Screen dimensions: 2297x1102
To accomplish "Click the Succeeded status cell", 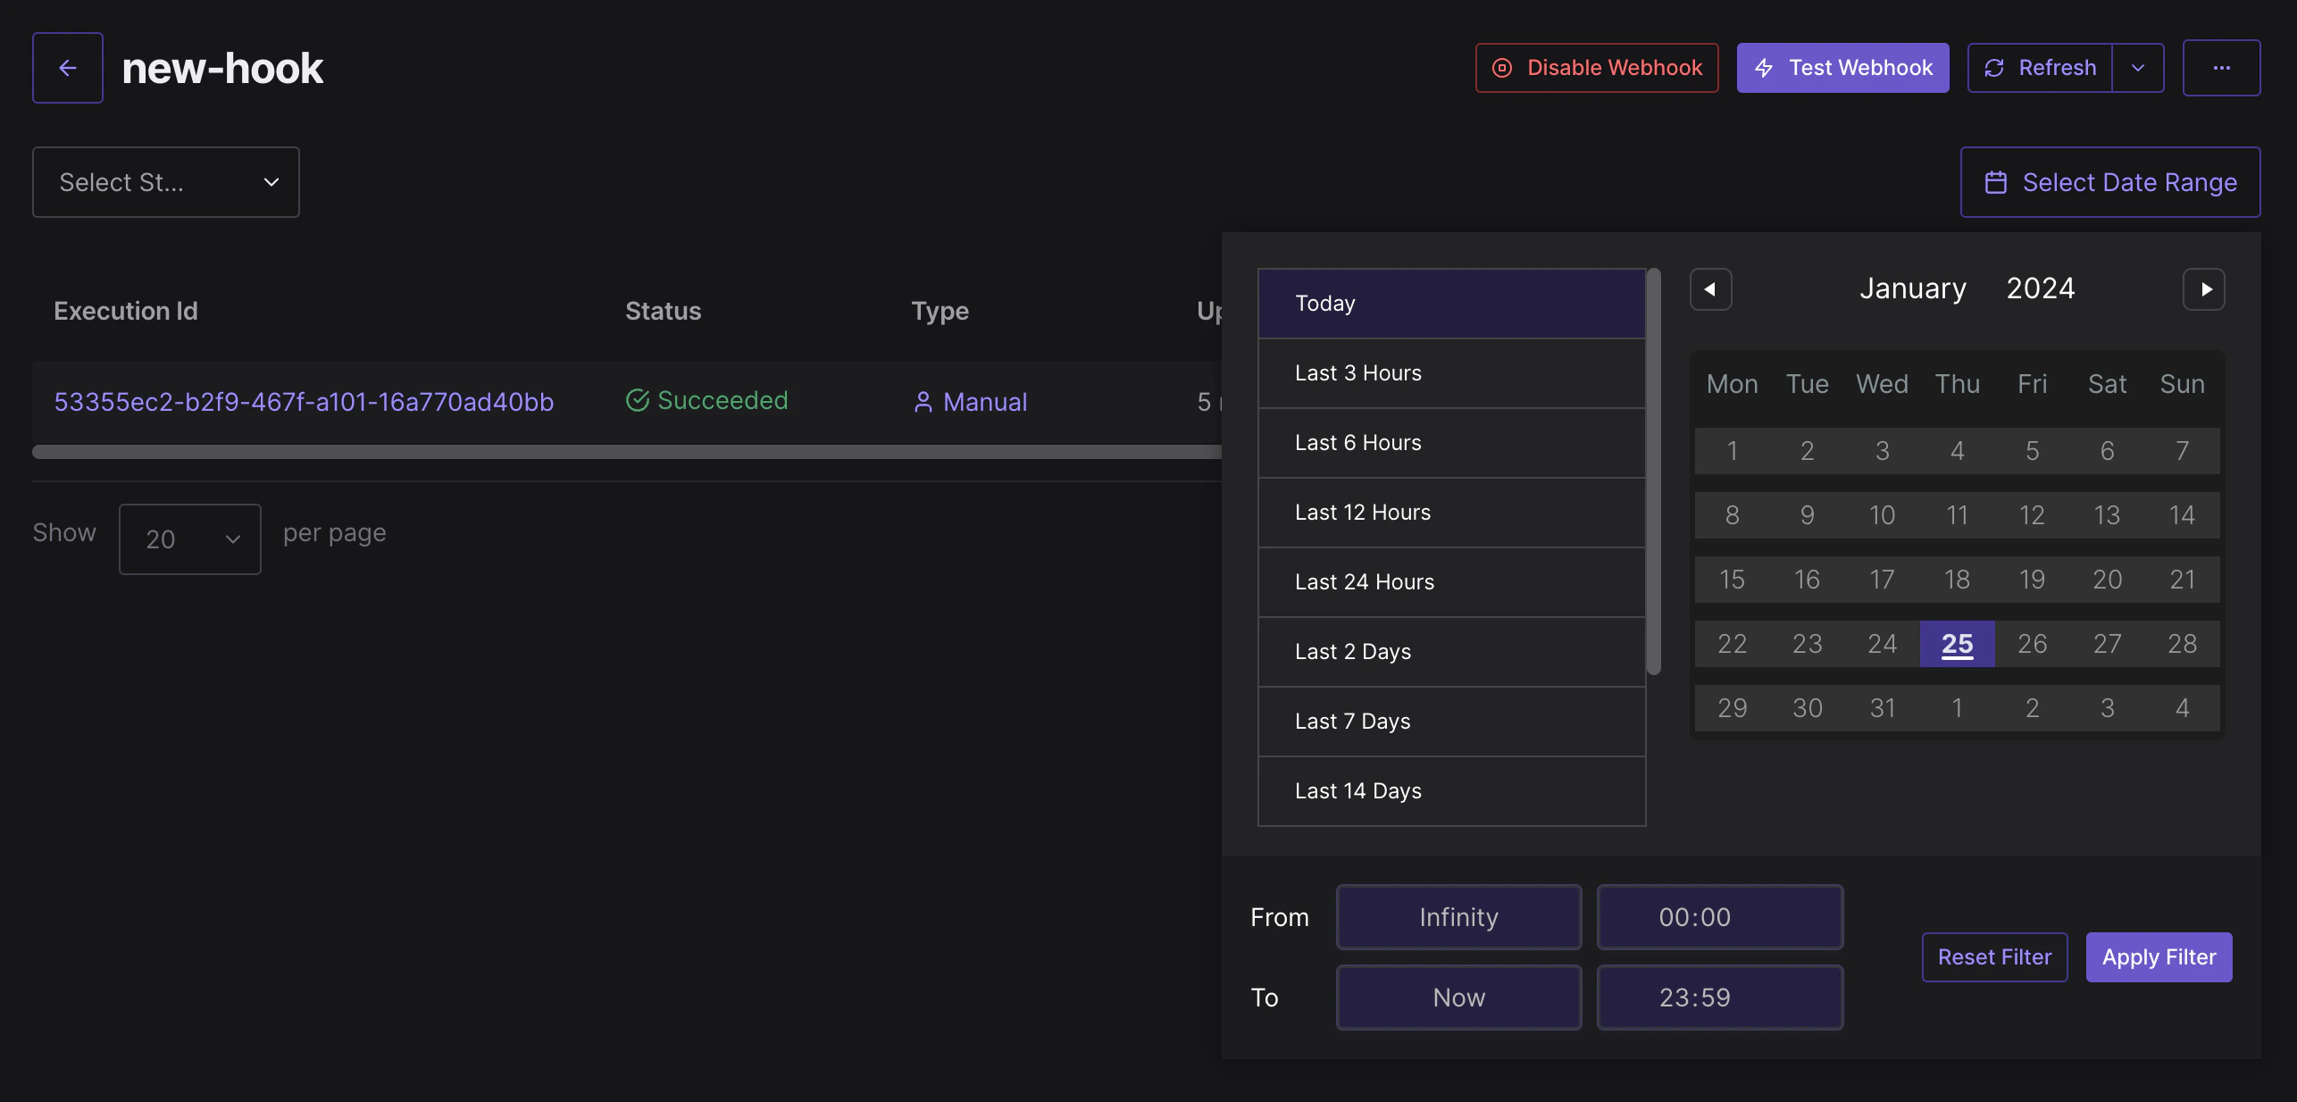I will (x=706, y=401).
